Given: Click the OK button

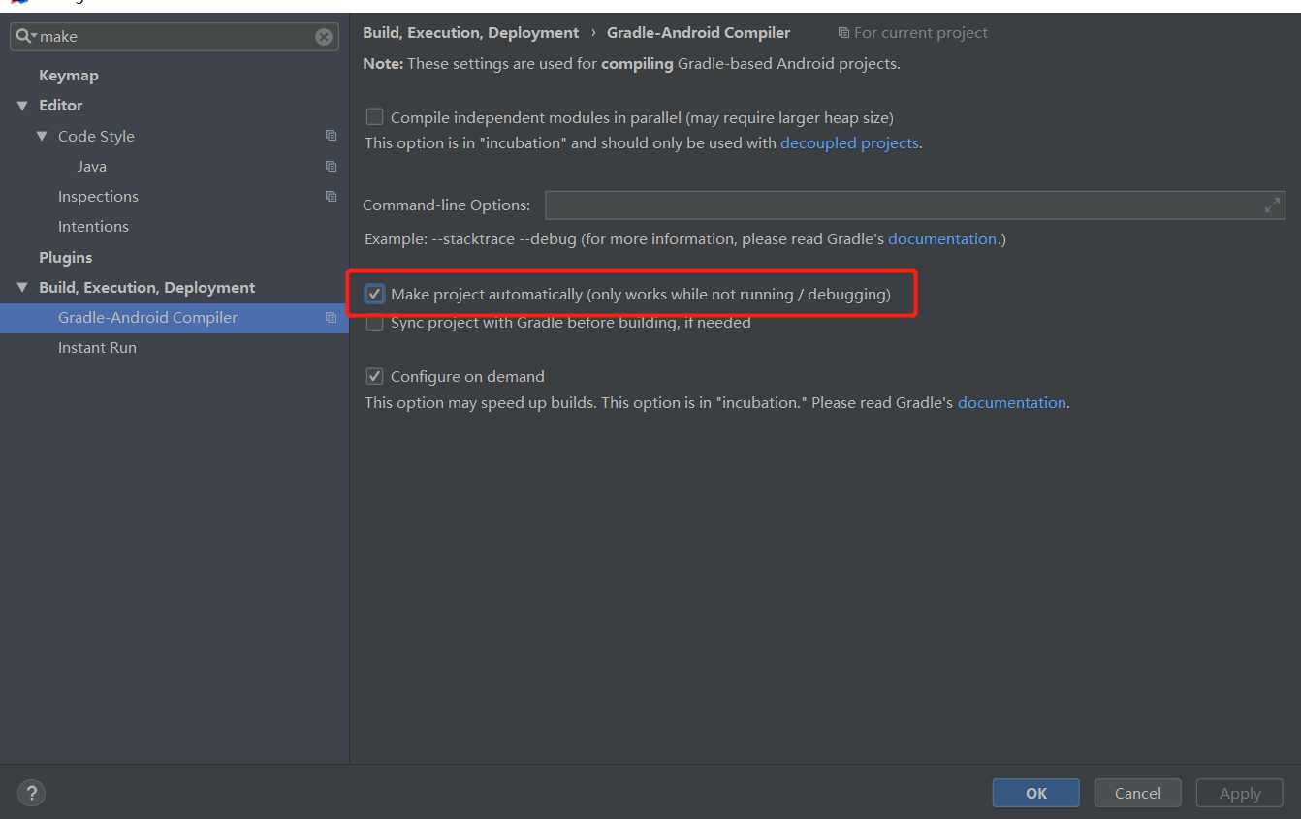Looking at the screenshot, I should [x=1036, y=793].
